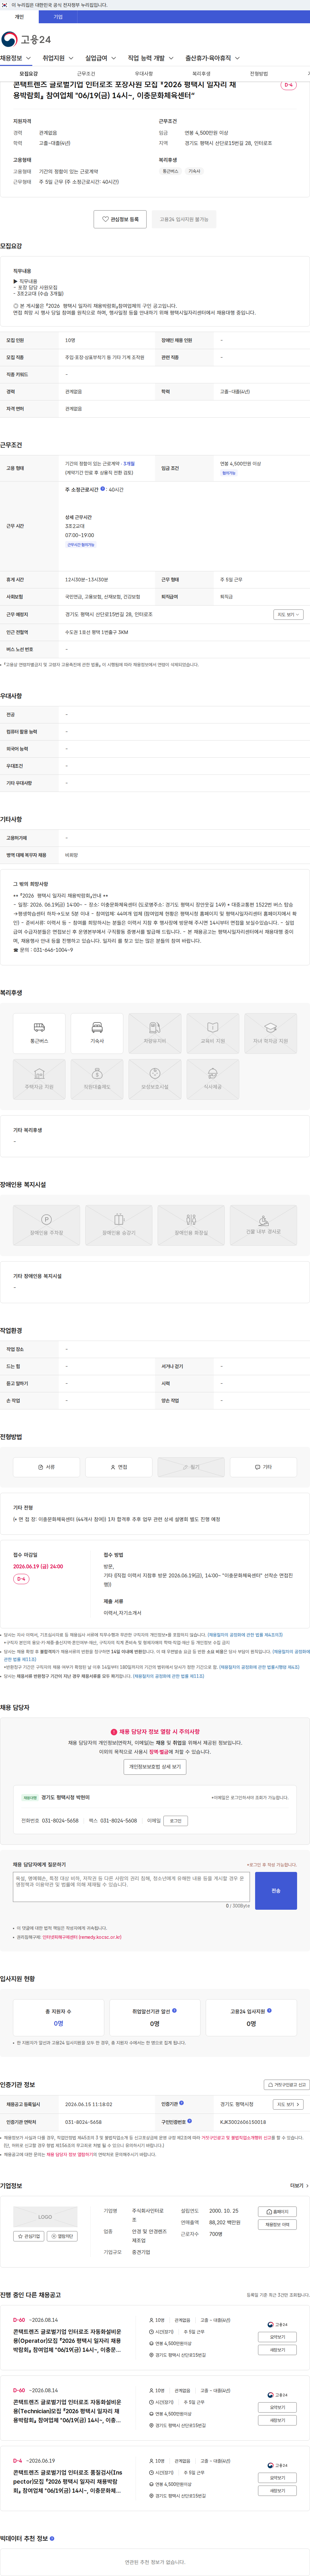Select the 근무조건 section tab
This screenshot has width=310, height=2576.
(x=86, y=74)
